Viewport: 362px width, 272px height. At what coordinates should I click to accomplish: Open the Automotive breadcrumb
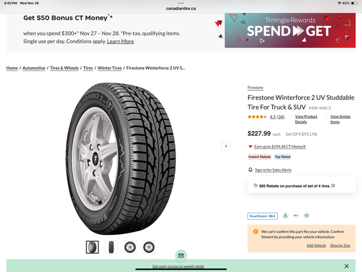click(x=34, y=68)
